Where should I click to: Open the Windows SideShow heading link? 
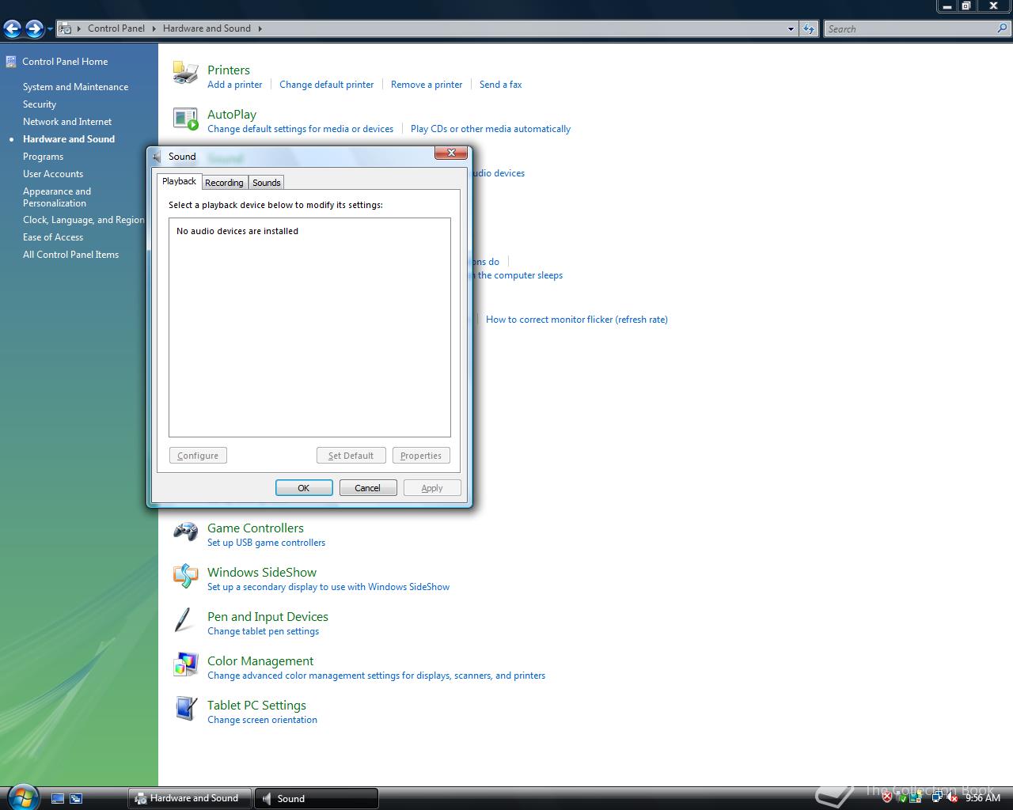pos(262,572)
